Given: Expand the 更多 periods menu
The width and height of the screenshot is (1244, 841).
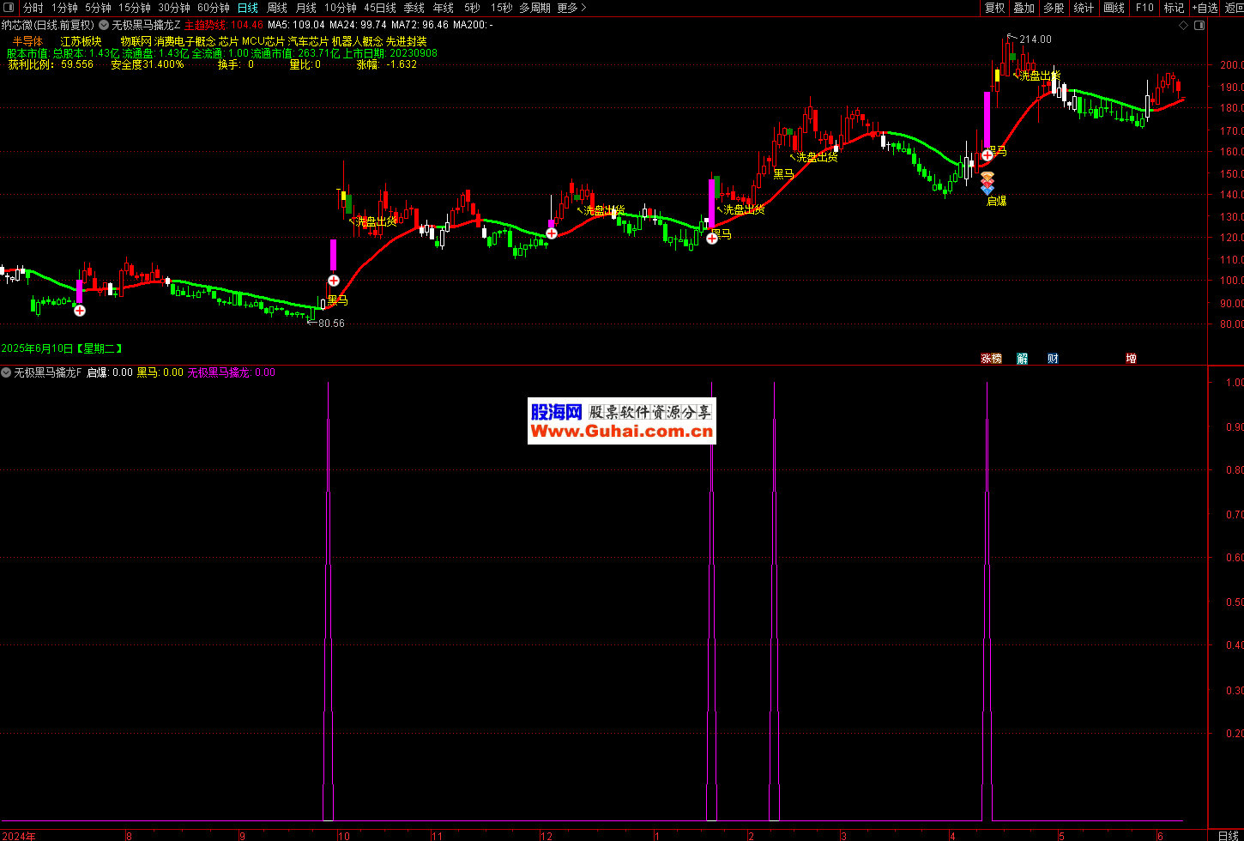Looking at the screenshot, I should (x=571, y=8).
